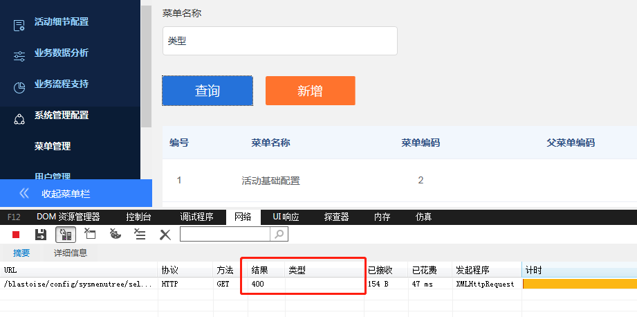This screenshot has width=637, height=317.
Task: Expand the 业务流程支持 menu group
Action: click(61, 84)
